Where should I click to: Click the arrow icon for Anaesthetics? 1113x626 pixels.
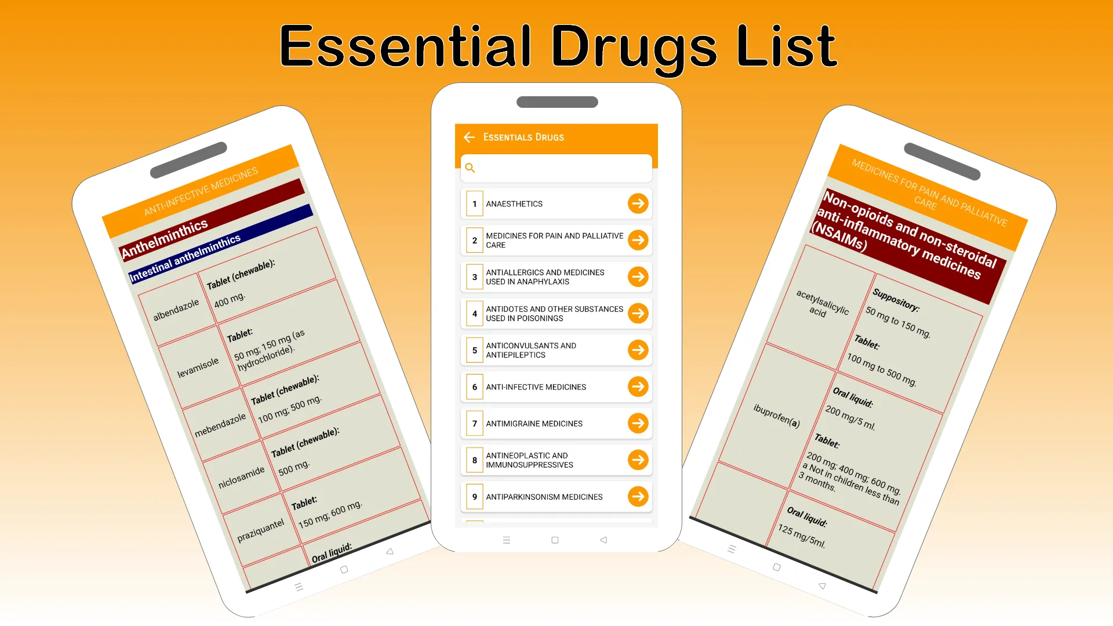(x=638, y=203)
